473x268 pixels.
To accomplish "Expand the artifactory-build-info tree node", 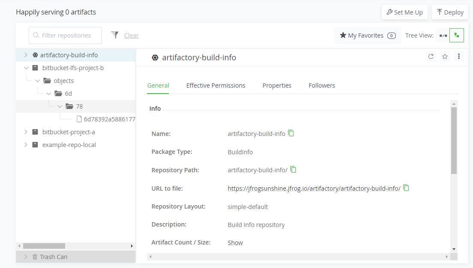I will (26, 55).
